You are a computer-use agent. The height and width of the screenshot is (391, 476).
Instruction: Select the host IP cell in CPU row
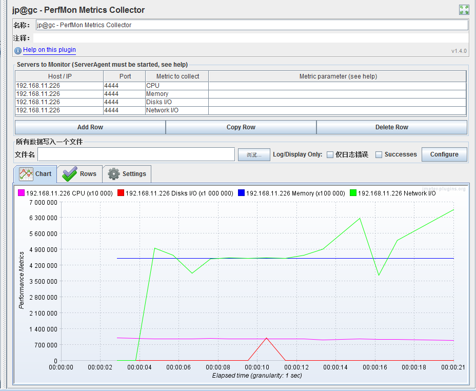point(59,86)
